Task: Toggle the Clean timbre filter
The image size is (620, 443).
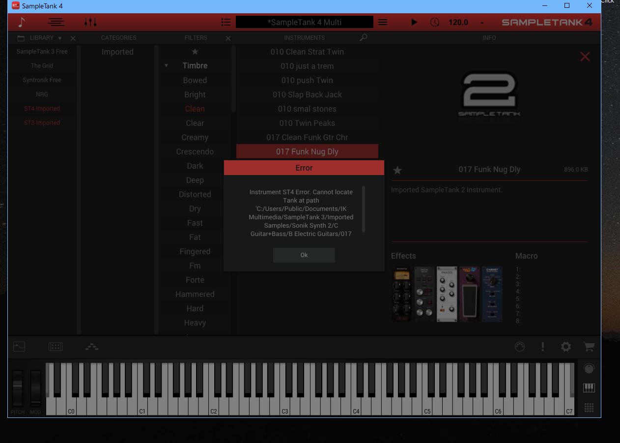Action: pyautogui.click(x=195, y=109)
